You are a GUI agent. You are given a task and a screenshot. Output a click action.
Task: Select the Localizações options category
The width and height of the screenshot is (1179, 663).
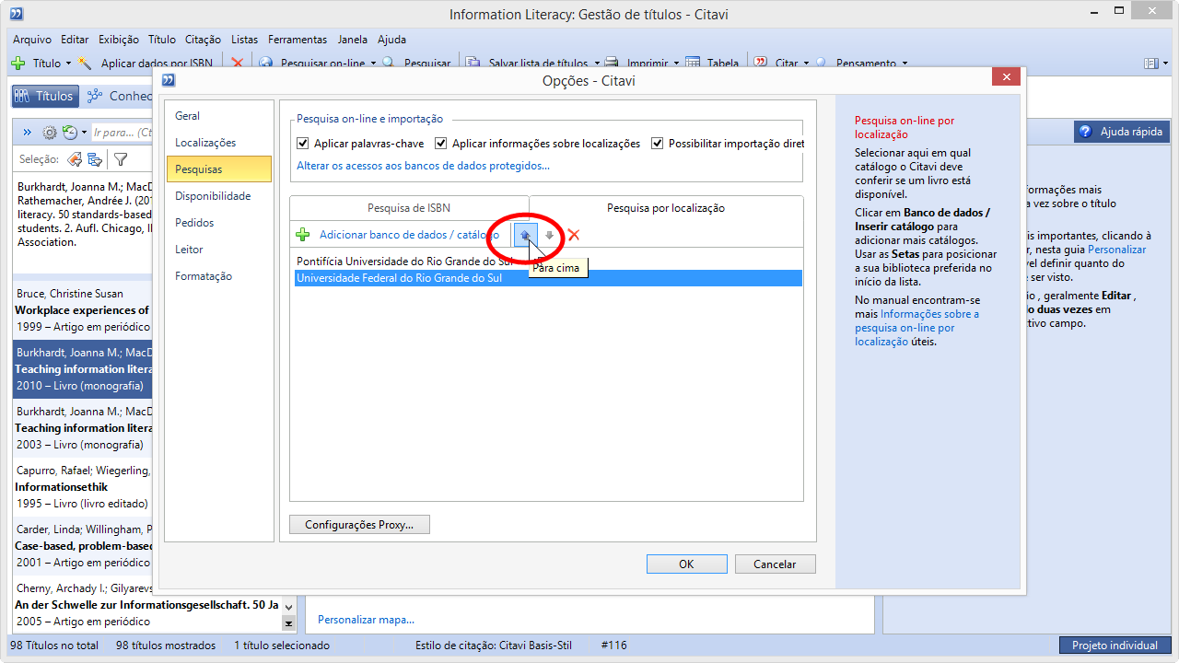tap(219, 143)
